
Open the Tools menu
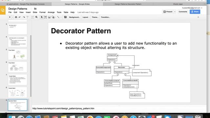click(x=59, y=12)
